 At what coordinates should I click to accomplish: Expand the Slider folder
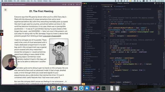click(x=88, y=25)
